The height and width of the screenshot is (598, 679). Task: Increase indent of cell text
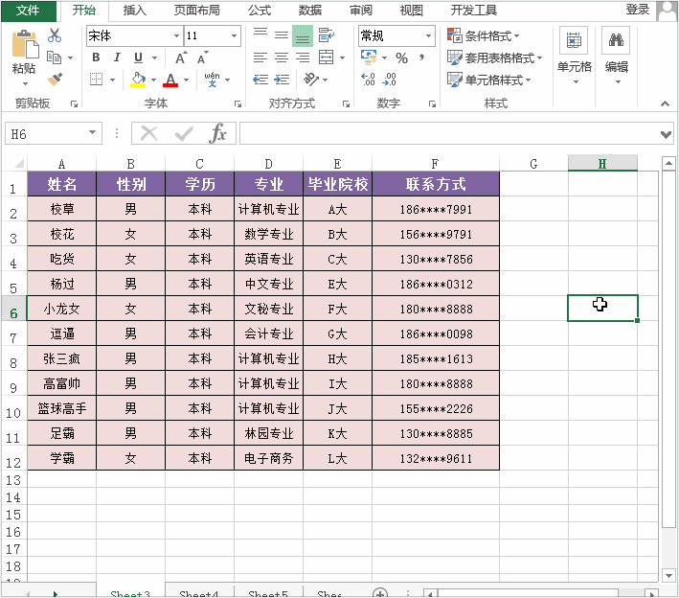tap(282, 80)
